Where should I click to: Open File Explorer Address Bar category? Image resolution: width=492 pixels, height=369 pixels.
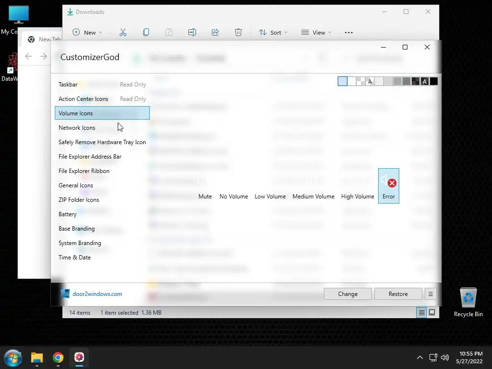pyautogui.click(x=102, y=157)
